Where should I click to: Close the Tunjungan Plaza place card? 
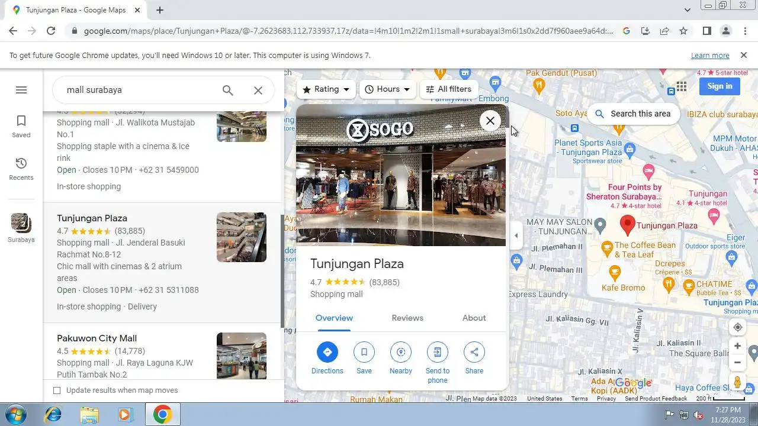[490, 121]
